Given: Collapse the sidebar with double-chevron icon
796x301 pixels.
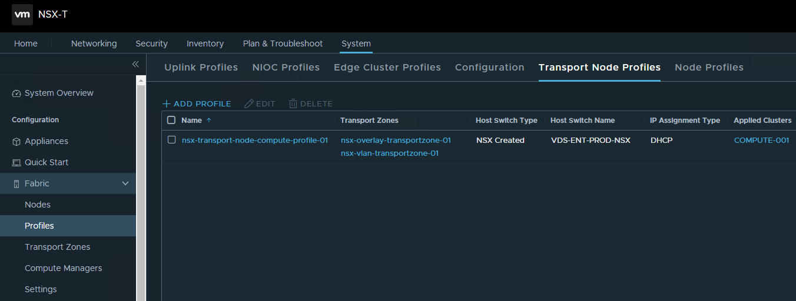Looking at the screenshot, I should 135,63.
